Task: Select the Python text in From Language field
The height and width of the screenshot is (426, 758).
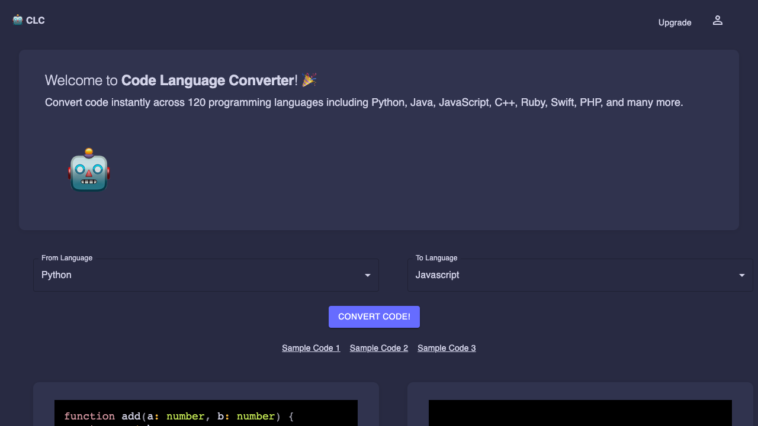Action: click(x=56, y=275)
